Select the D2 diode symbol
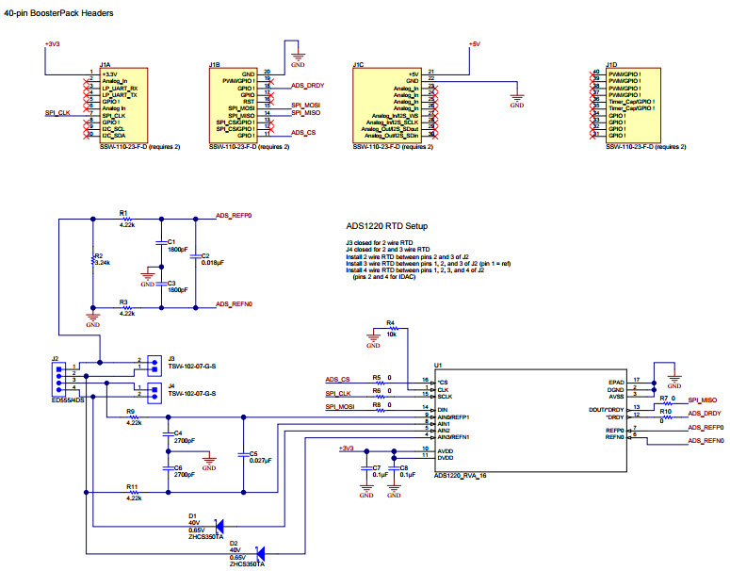Screen dimensions: 730x571 [260, 553]
